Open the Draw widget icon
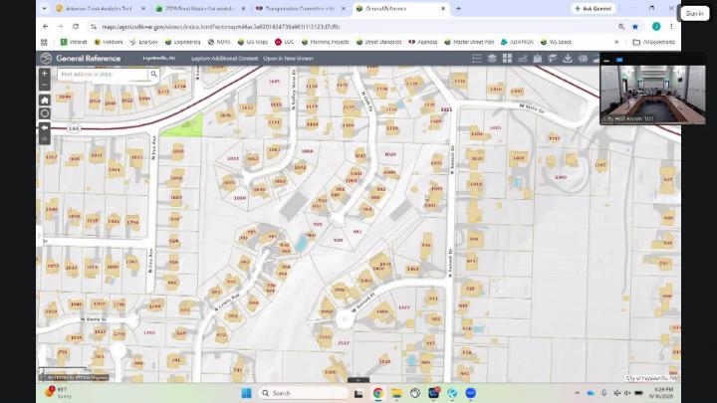The height and width of the screenshot is (403, 717). tap(538, 58)
